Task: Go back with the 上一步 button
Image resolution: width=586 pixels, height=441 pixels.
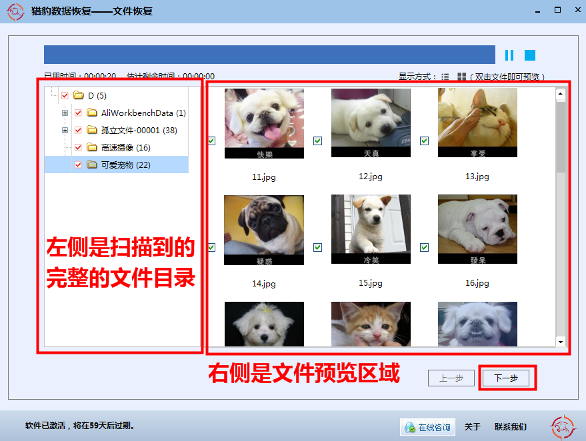Action: pos(452,378)
